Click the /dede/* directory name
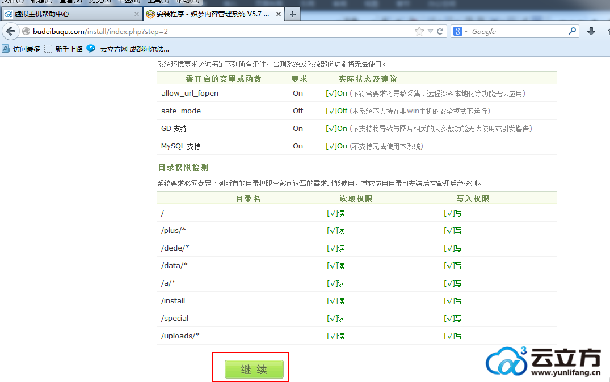Image resolution: width=610 pixels, height=382 pixels. click(x=175, y=248)
